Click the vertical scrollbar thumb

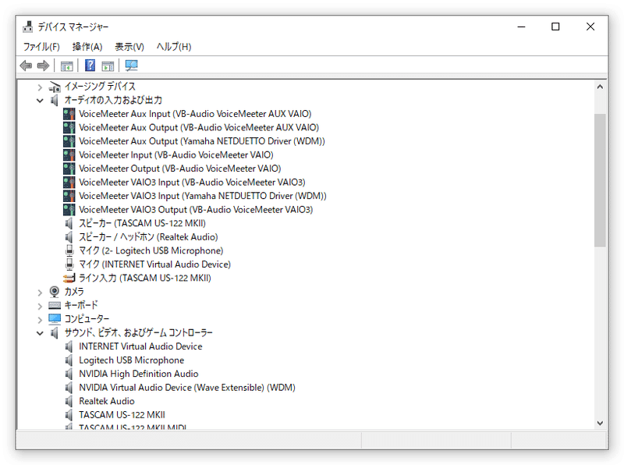(x=600, y=180)
